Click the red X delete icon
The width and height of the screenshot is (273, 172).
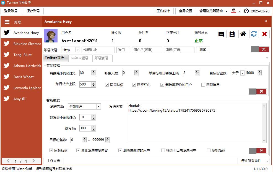pos(265,34)
